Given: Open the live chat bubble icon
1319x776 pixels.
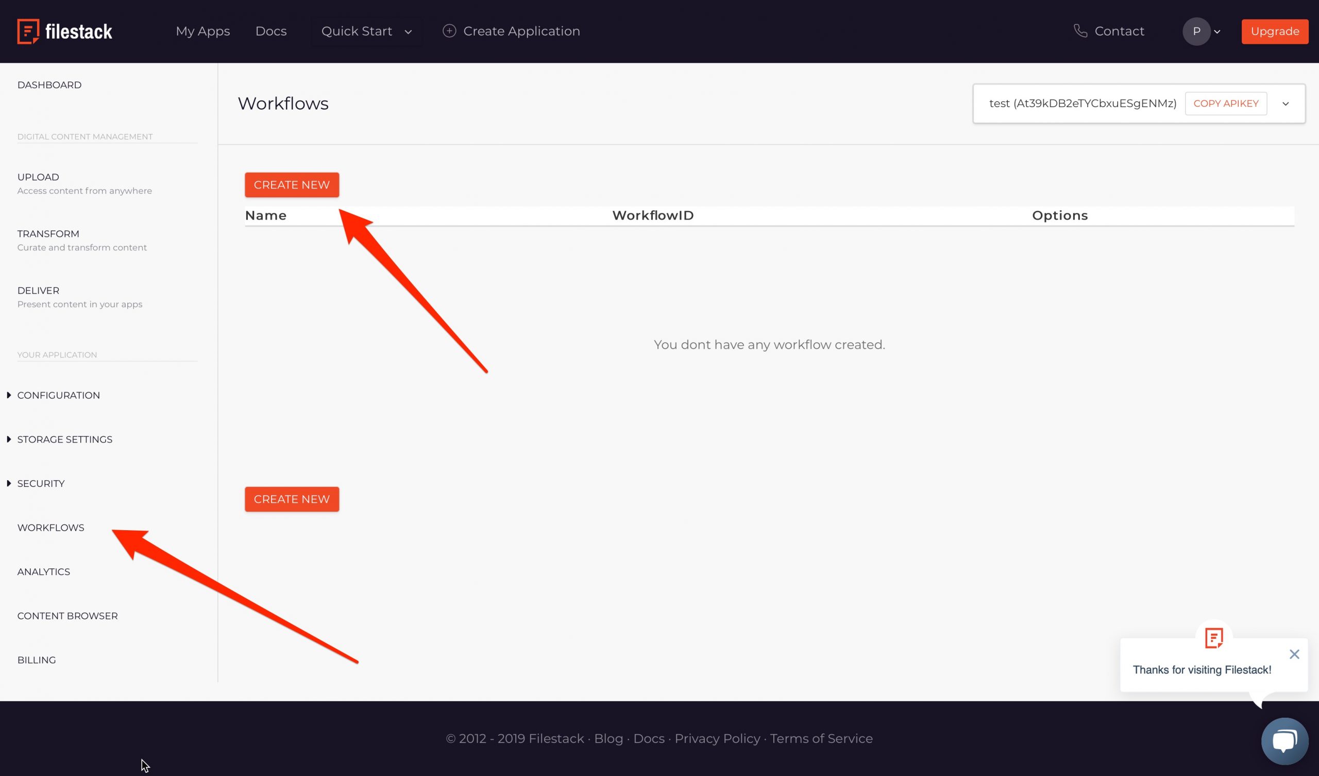Looking at the screenshot, I should [1284, 741].
